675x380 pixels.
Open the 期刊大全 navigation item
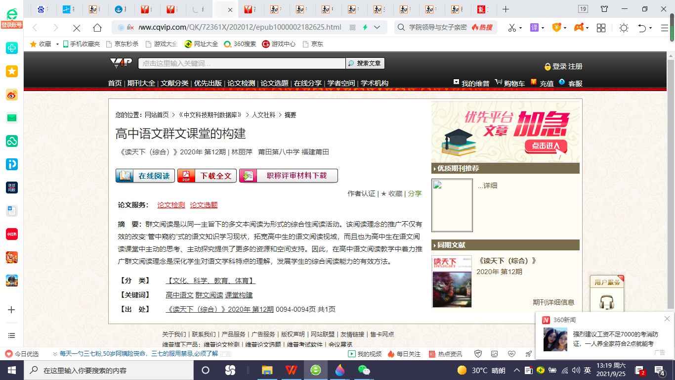[x=141, y=83]
